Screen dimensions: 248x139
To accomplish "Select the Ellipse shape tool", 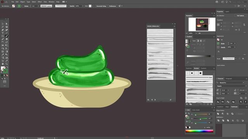I will (x=3, y=36).
